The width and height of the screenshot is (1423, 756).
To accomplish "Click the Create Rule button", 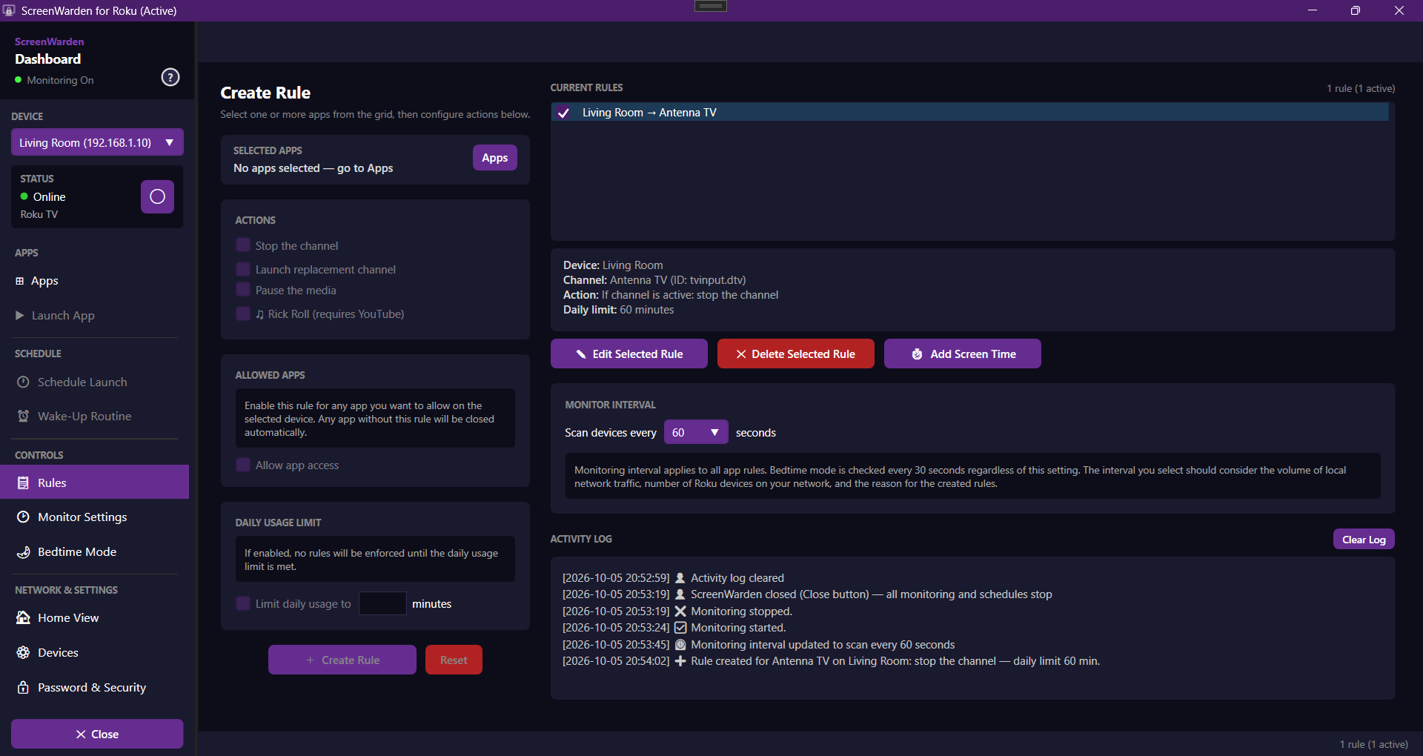I will (x=342, y=660).
